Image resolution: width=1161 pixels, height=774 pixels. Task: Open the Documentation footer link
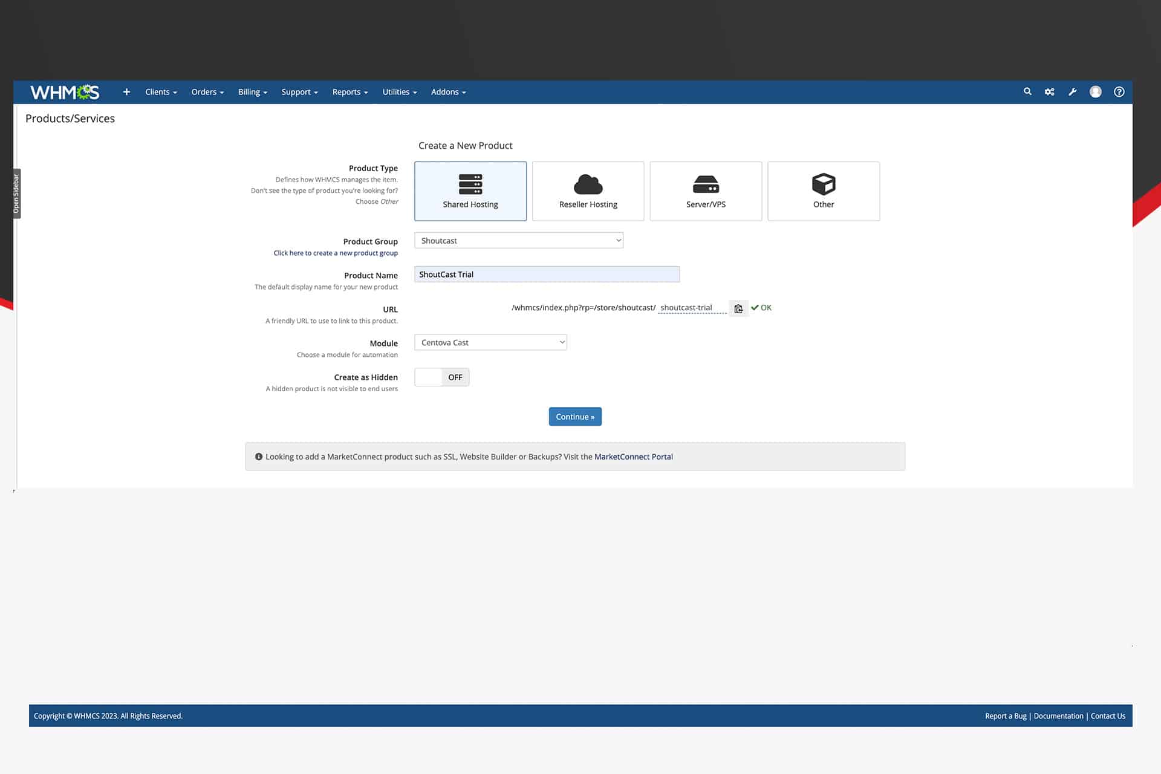click(x=1058, y=716)
